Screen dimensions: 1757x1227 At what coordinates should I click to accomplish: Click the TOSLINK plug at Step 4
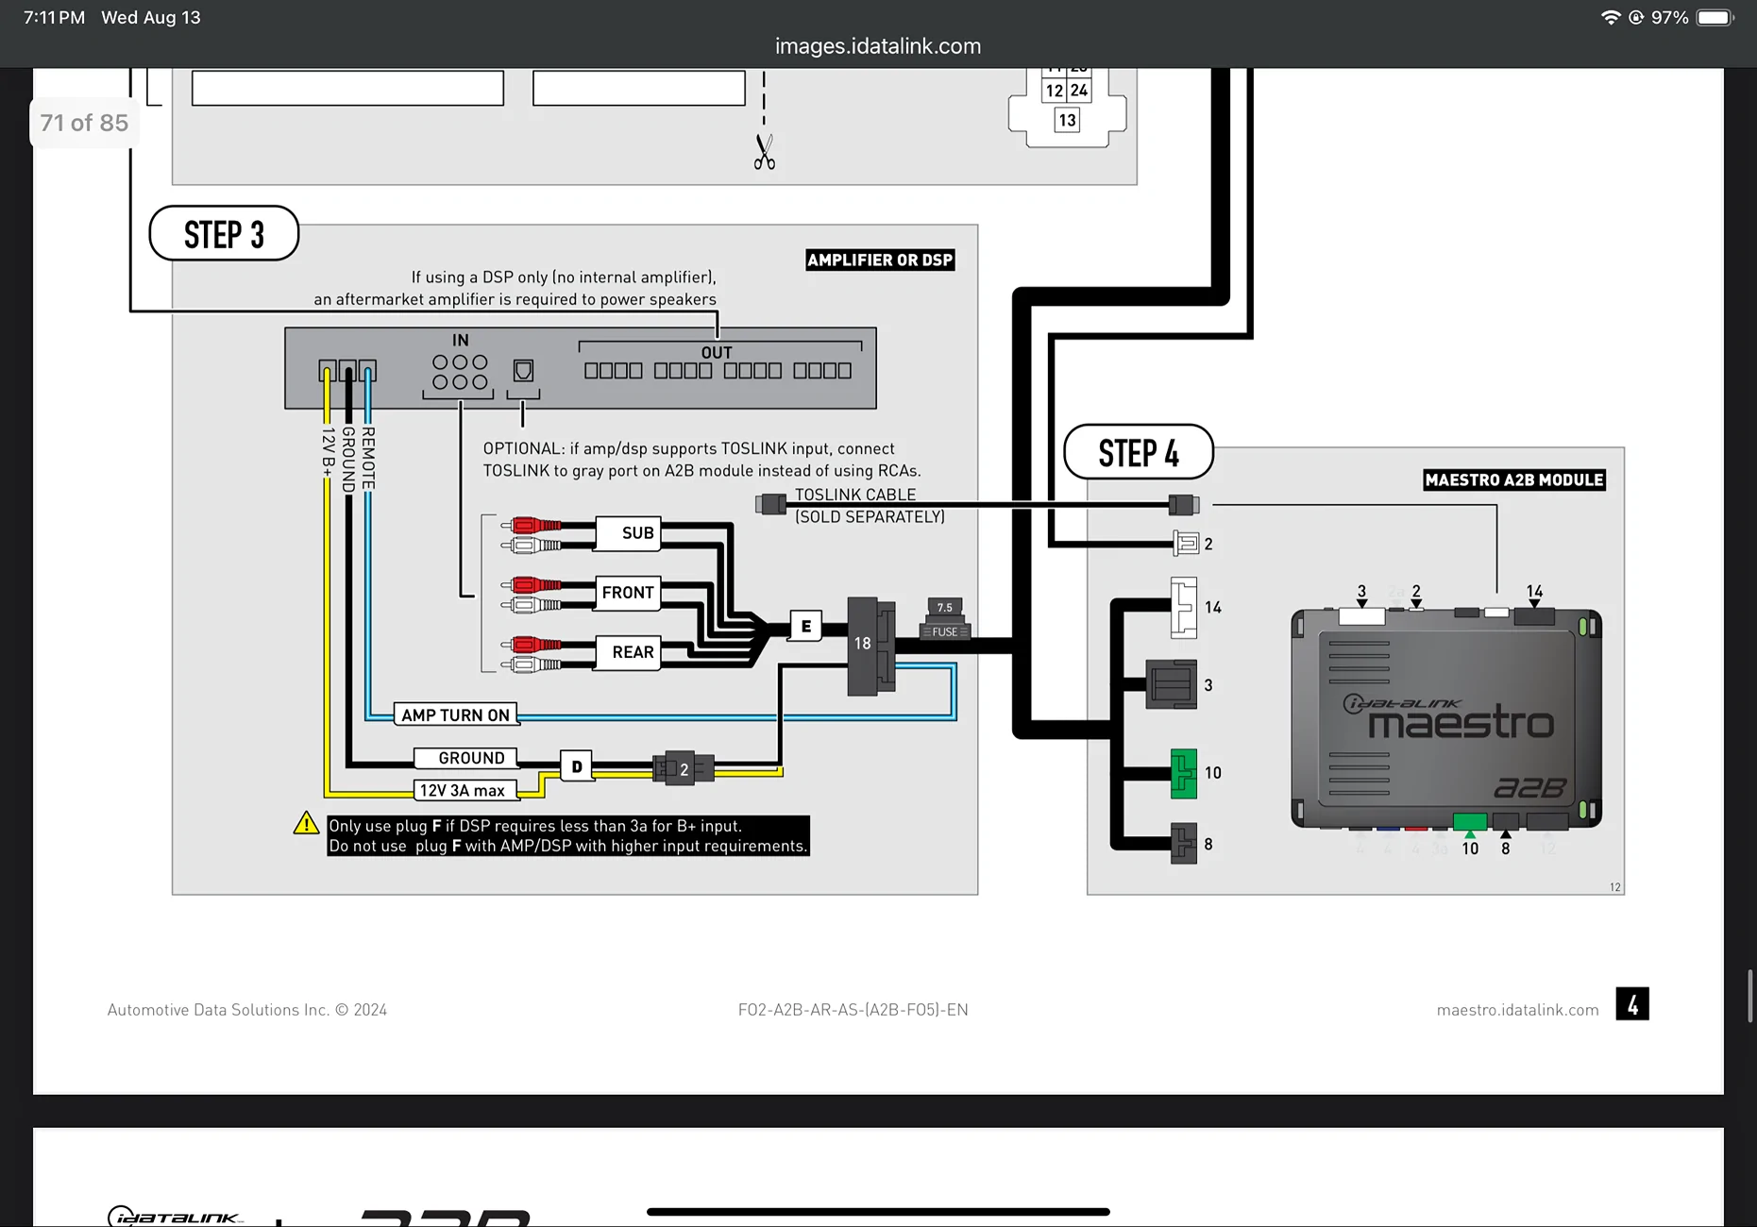pos(1184,505)
